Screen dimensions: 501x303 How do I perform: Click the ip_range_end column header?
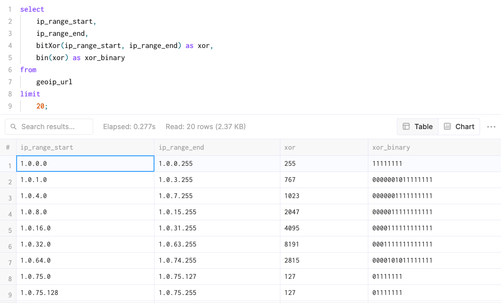181,147
